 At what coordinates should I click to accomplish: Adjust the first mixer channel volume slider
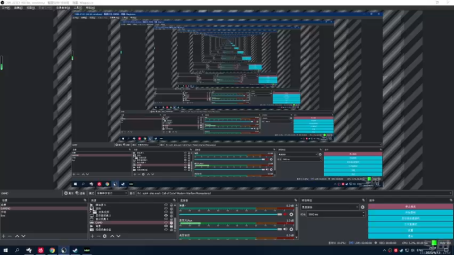pos(230,215)
